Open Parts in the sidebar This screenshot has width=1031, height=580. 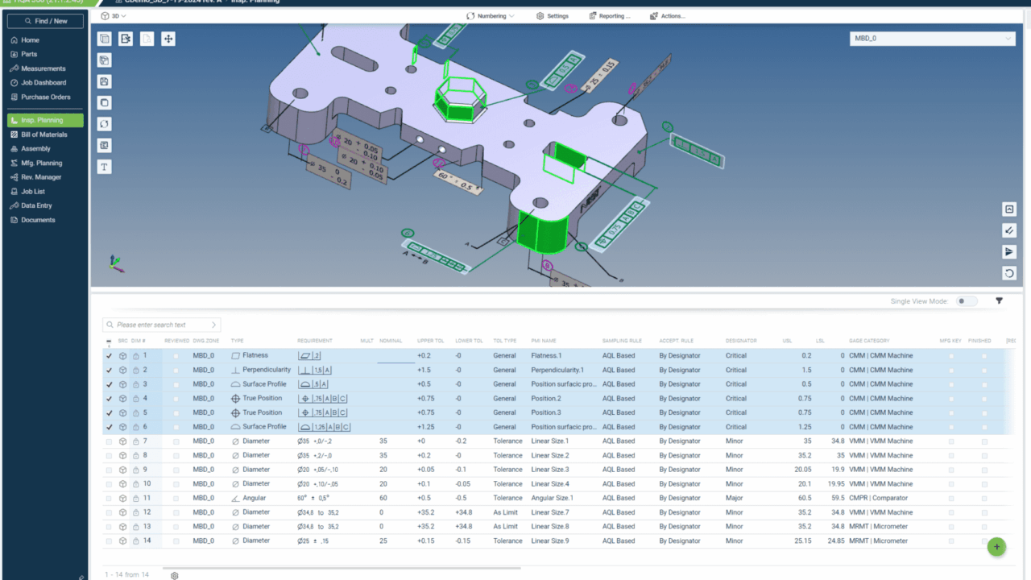46,54
